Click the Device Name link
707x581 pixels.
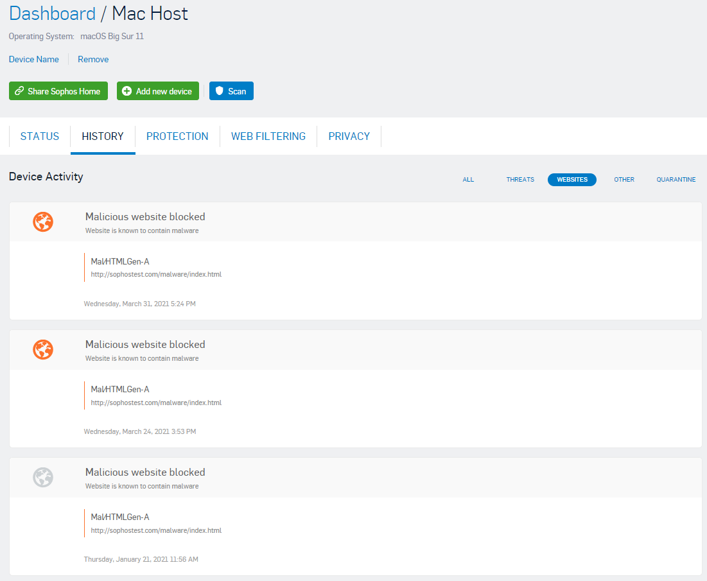(34, 59)
